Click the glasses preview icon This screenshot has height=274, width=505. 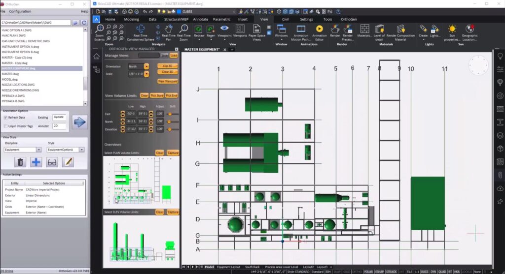point(52,162)
